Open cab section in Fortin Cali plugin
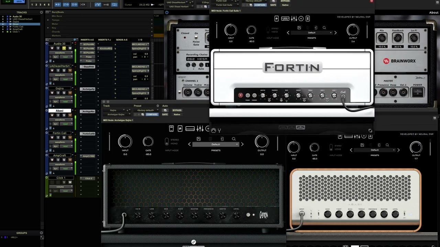The width and height of the screenshot is (440, 247). click(301, 19)
